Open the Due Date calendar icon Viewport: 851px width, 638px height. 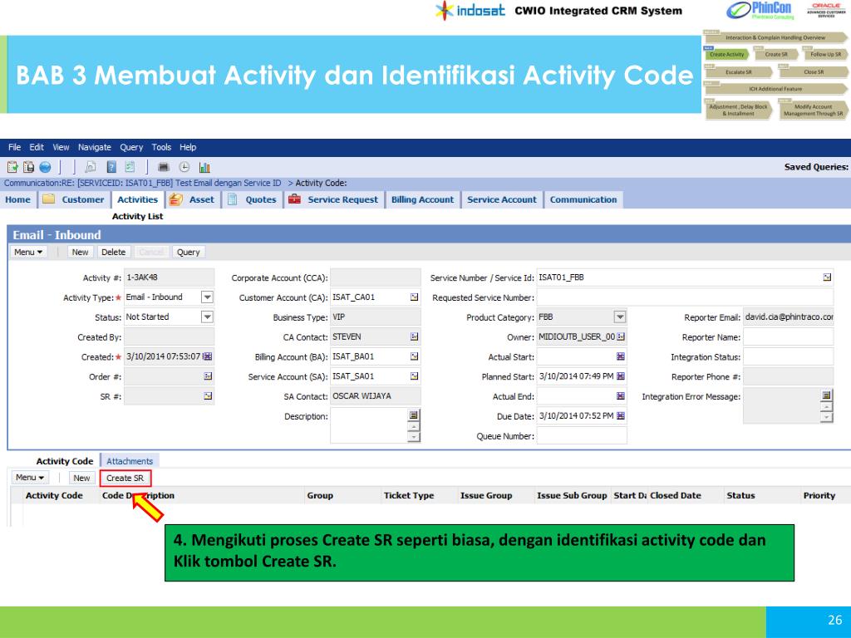click(621, 415)
